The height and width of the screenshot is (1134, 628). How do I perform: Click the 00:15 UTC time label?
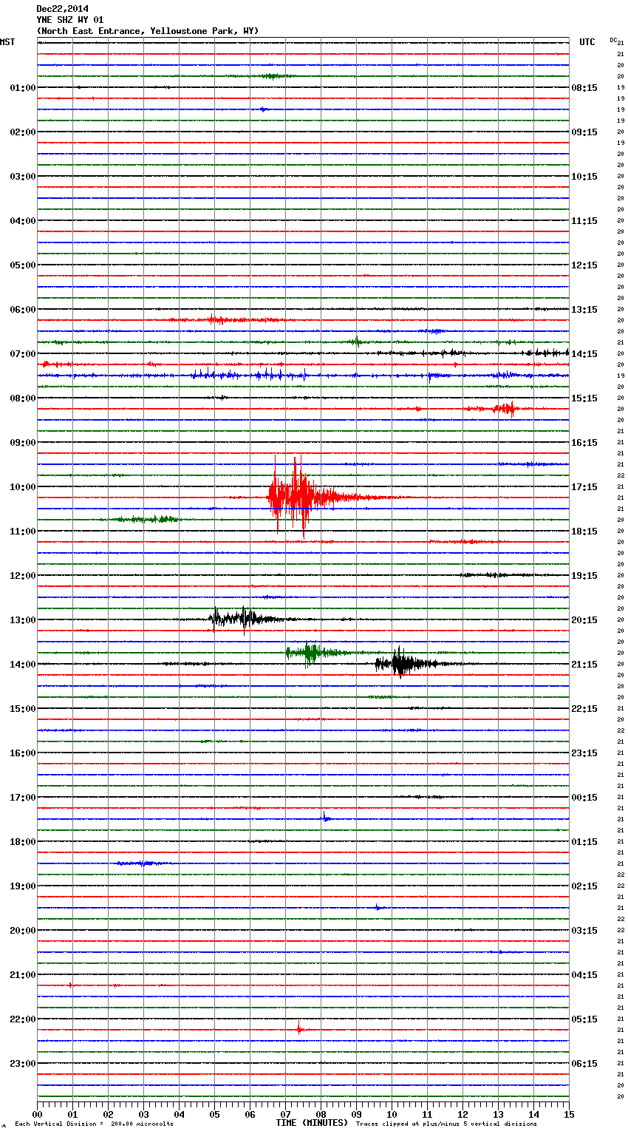(x=584, y=798)
